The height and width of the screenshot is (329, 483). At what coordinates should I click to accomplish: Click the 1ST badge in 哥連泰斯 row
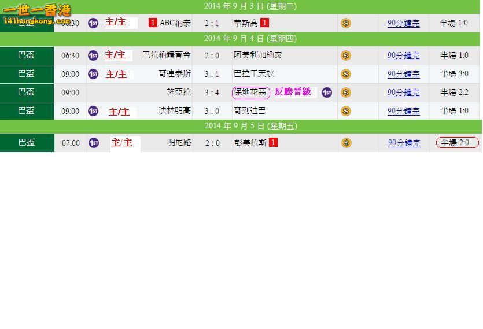pyautogui.click(x=93, y=74)
